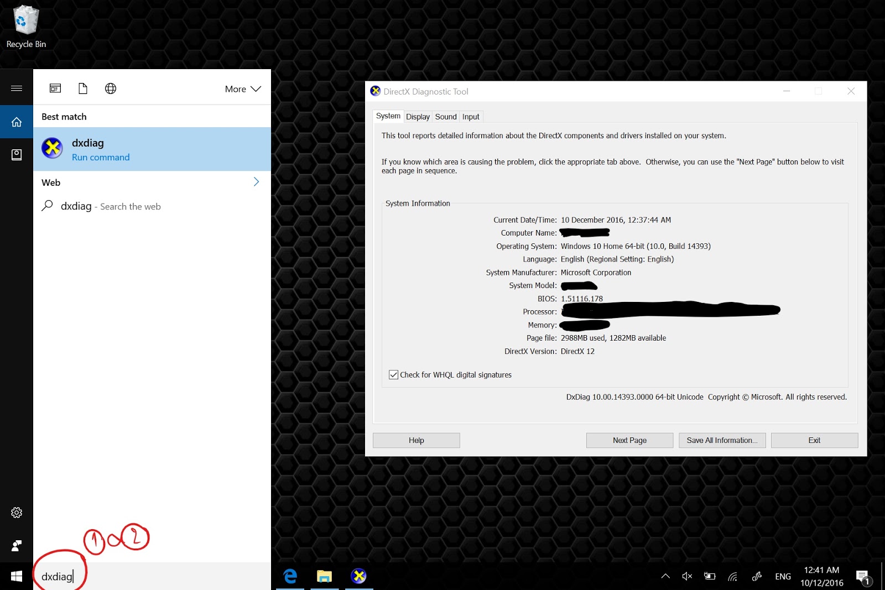Expand the Web results chevron arrow

pyautogui.click(x=256, y=182)
